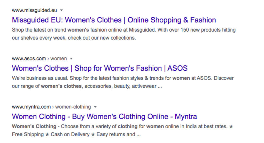Click bold "Women's Clothing" starting the Myntra snippet
264x143 pixels.
pos(34,126)
